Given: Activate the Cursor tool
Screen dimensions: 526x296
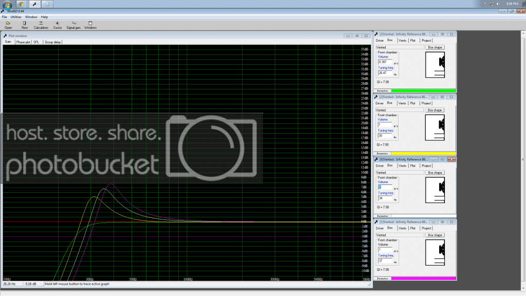Looking at the screenshot, I should (58, 25).
